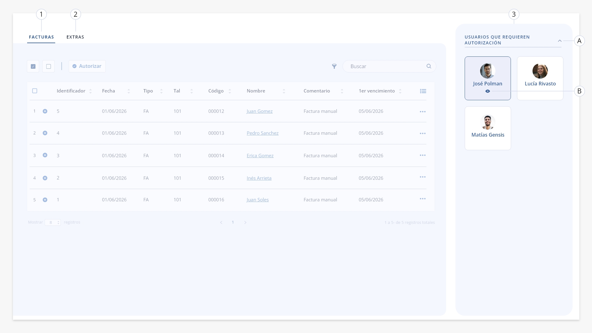The image size is (592, 333).
Task: Expand row 000014 with plus icon
Action: (x=45, y=155)
